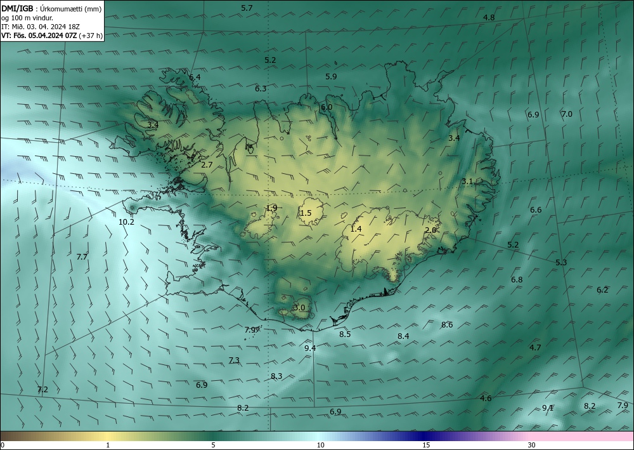Click the 'IT: Mið. 03. 04. 2024 18Z' line
Image resolution: width=634 pixels, height=450 pixels.
[x=41, y=27]
